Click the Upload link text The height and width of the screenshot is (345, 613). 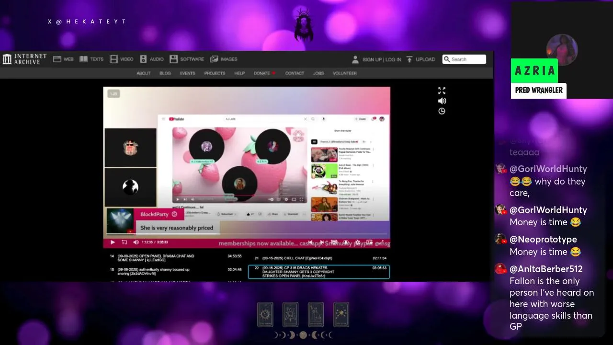(x=425, y=59)
